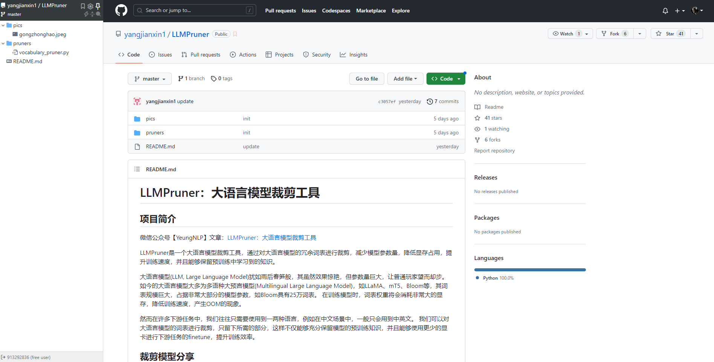The height and width of the screenshot is (362, 714).
Task: Open Octotree settings gear icon
Action: (x=90, y=6)
